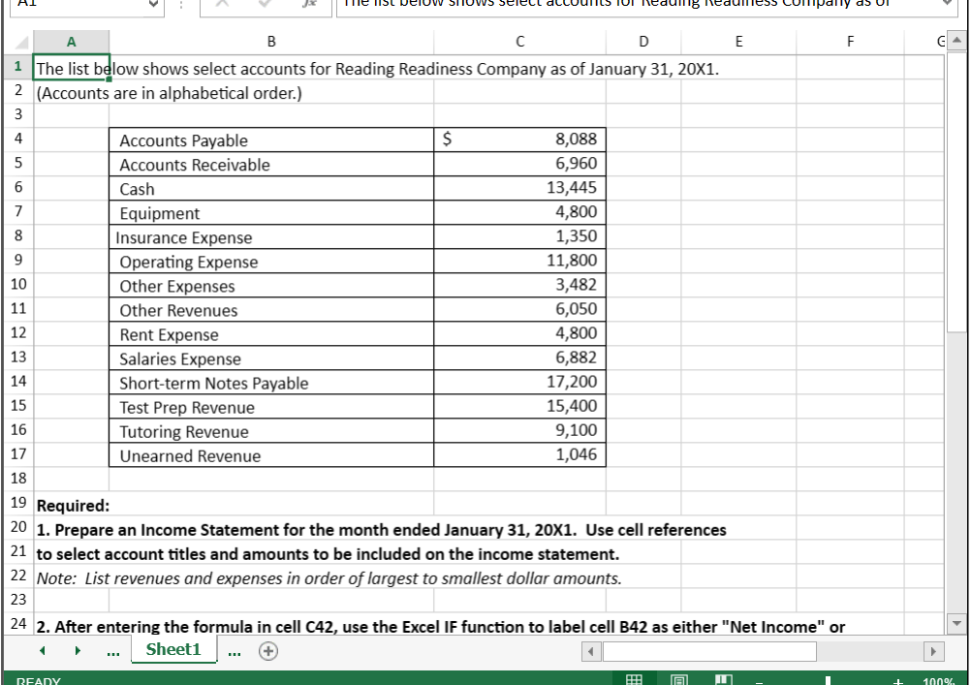The height and width of the screenshot is (685, 971).
Task: Click the New Sheet plus button
Action: pyautogui.click(x=268, y=650)
